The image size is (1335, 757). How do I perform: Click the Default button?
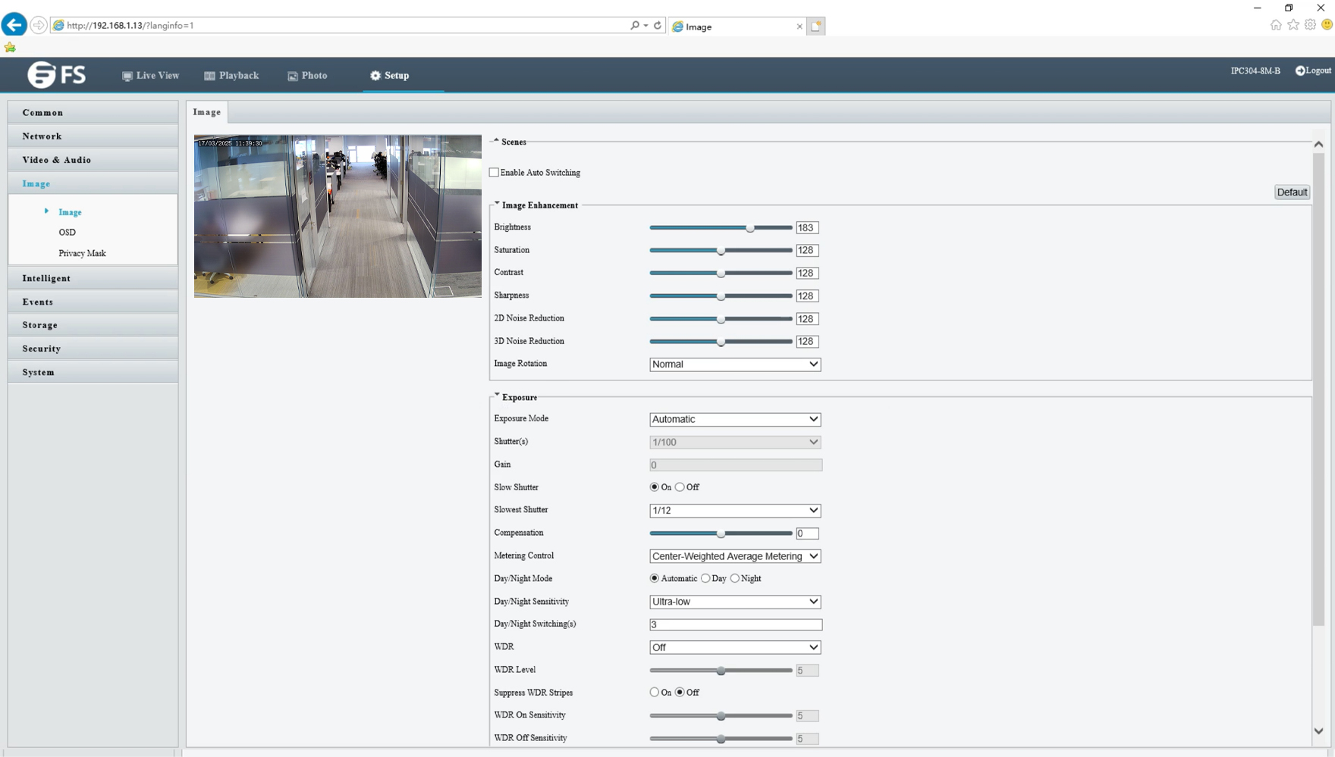coord(1292,192)
